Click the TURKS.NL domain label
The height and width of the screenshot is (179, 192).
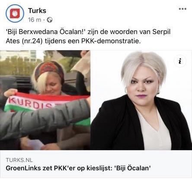click(19, 160)
